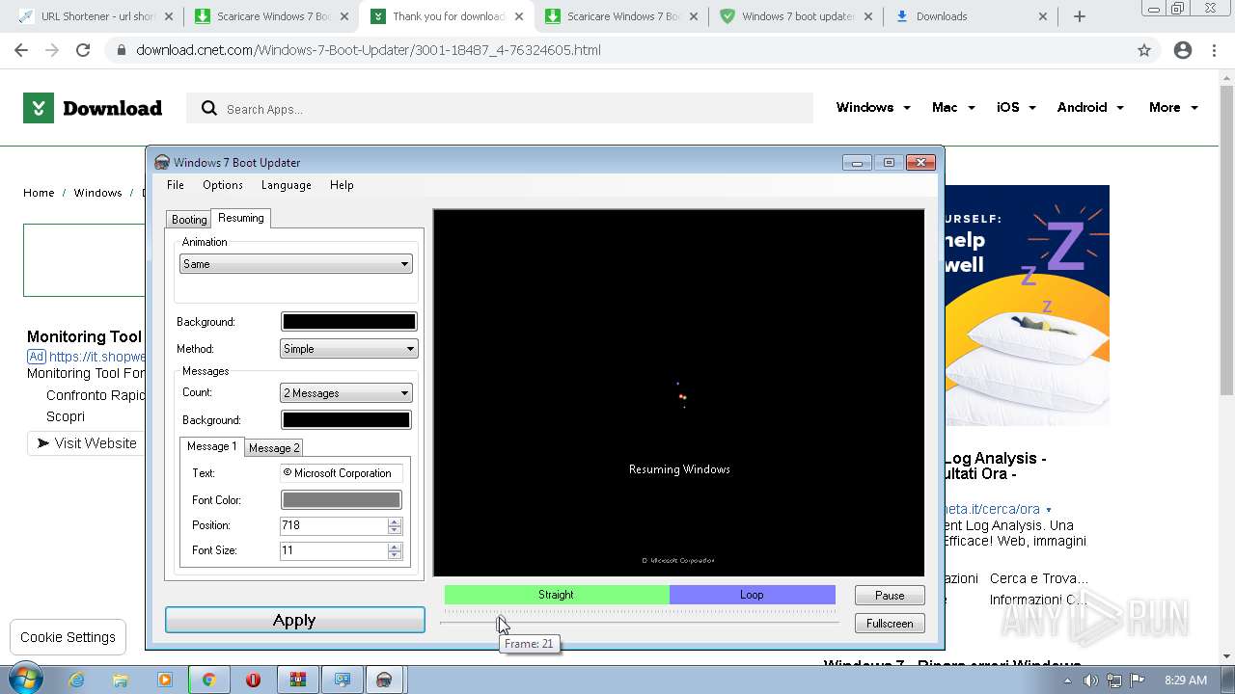1235x694 pixels.
Task: Decrease Font Size with the down stepper
Action: [x=395, y=555]
